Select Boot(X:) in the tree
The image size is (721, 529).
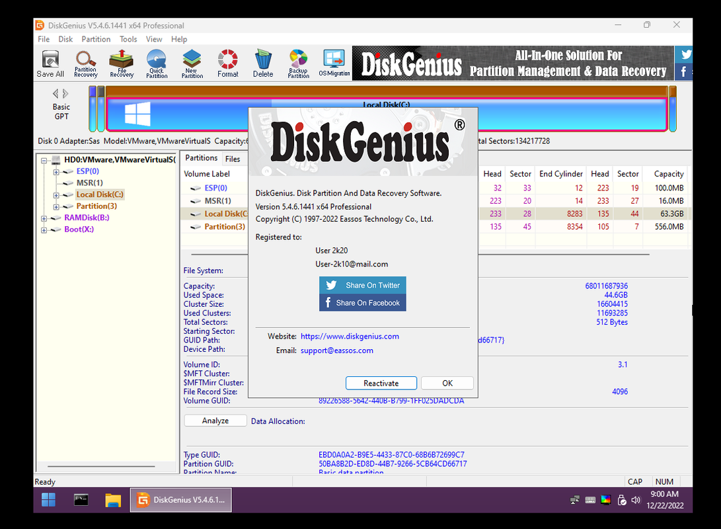point(79,229)
